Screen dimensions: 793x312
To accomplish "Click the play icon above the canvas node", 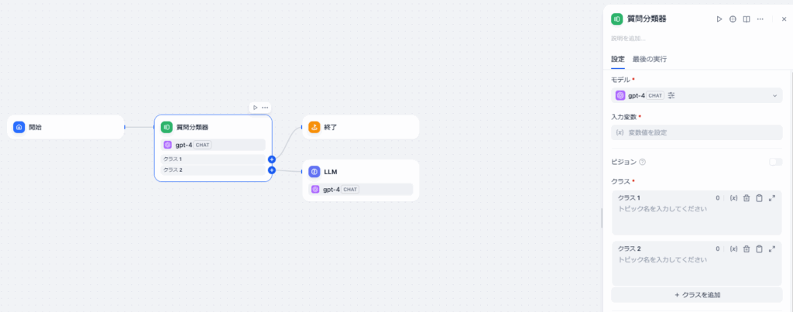I will pyautogui.click(x=255, y=108).
